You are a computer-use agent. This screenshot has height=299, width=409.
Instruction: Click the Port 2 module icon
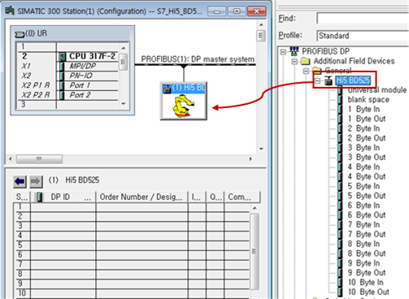click(62, 95)
